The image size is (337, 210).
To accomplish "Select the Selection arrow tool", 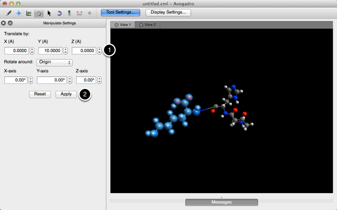I will [x=49, y=13].
